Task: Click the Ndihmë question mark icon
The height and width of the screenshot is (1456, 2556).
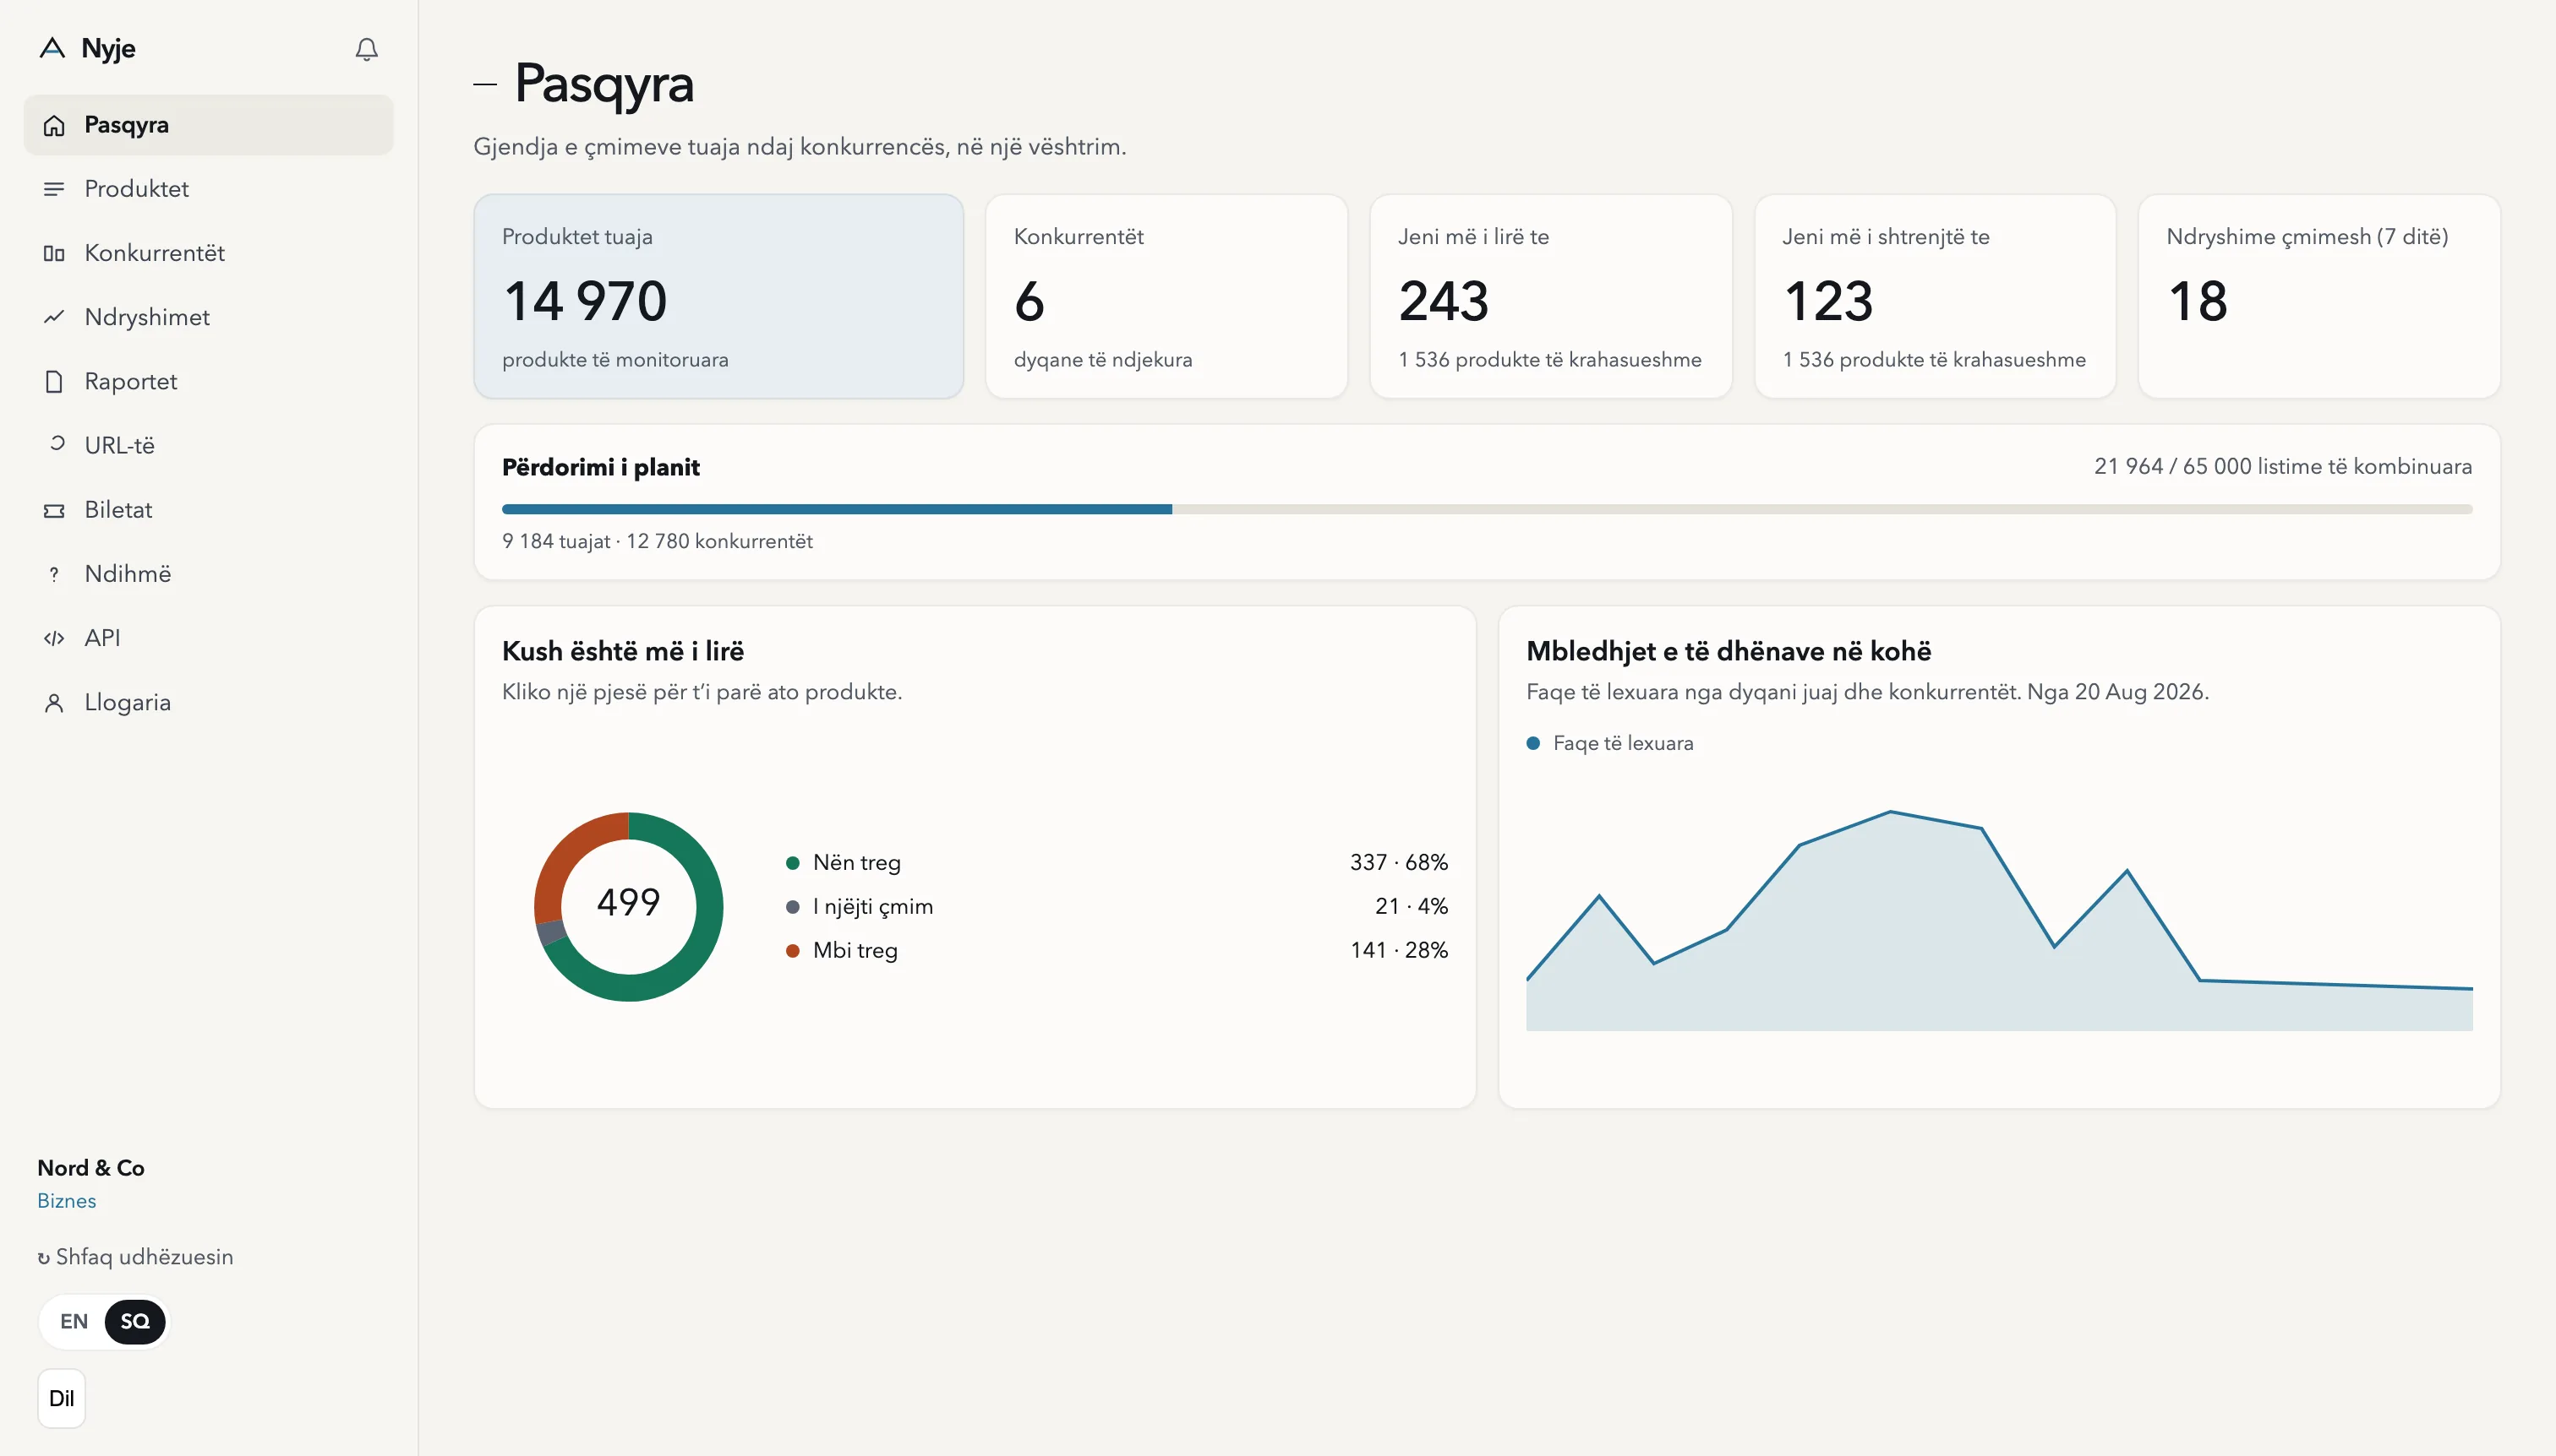Action: 54,574
